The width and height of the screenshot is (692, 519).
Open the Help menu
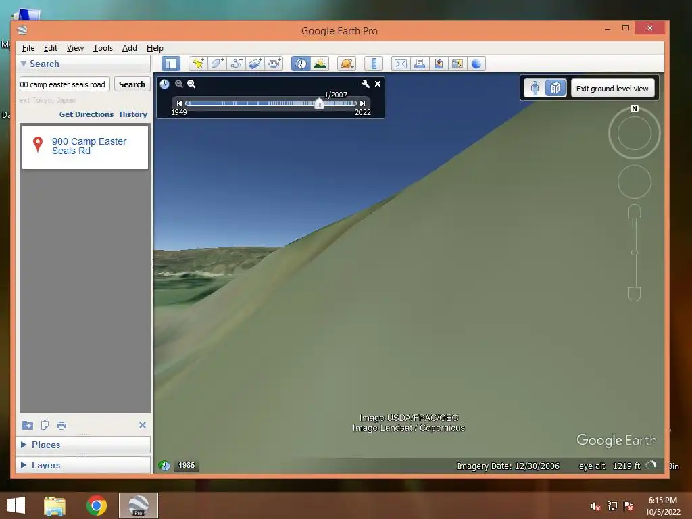point(155,48)
